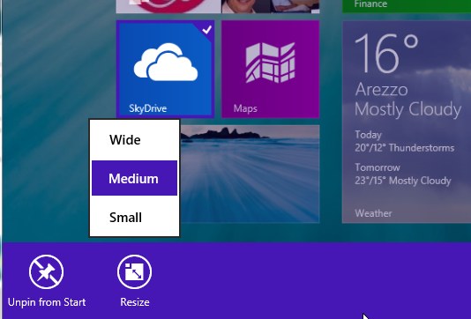
Task: Choose Small tile size
Action: pos(135,218)
